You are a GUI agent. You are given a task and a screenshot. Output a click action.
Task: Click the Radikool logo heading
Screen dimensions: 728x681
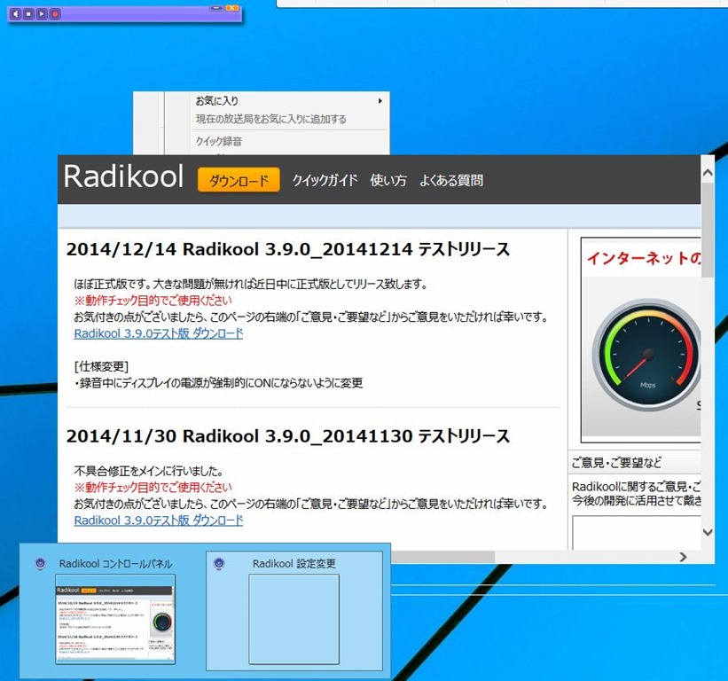pyautogui.click(x=123, y=176)
